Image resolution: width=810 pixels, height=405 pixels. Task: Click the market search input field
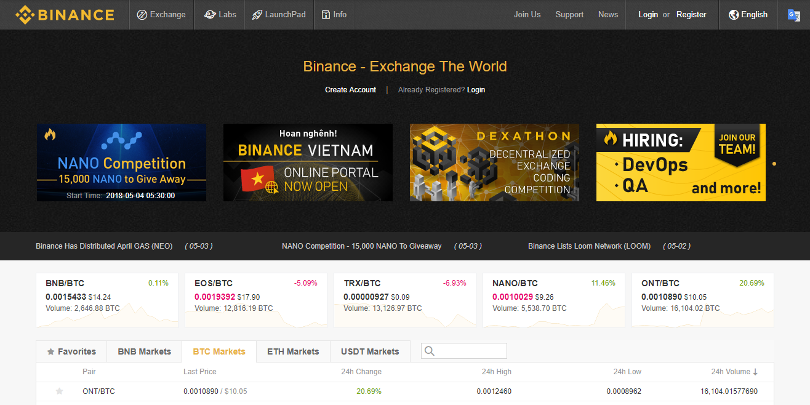(470, 351)
